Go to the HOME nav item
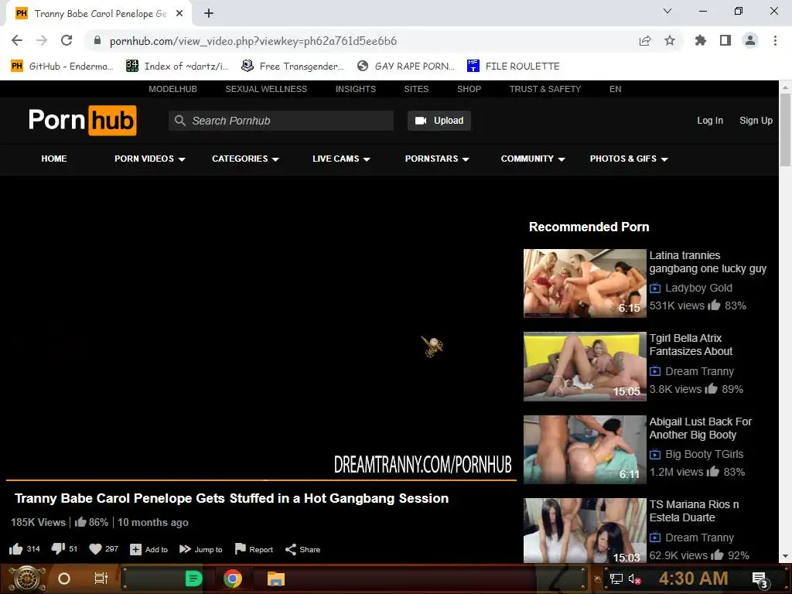 pos(54,159)
